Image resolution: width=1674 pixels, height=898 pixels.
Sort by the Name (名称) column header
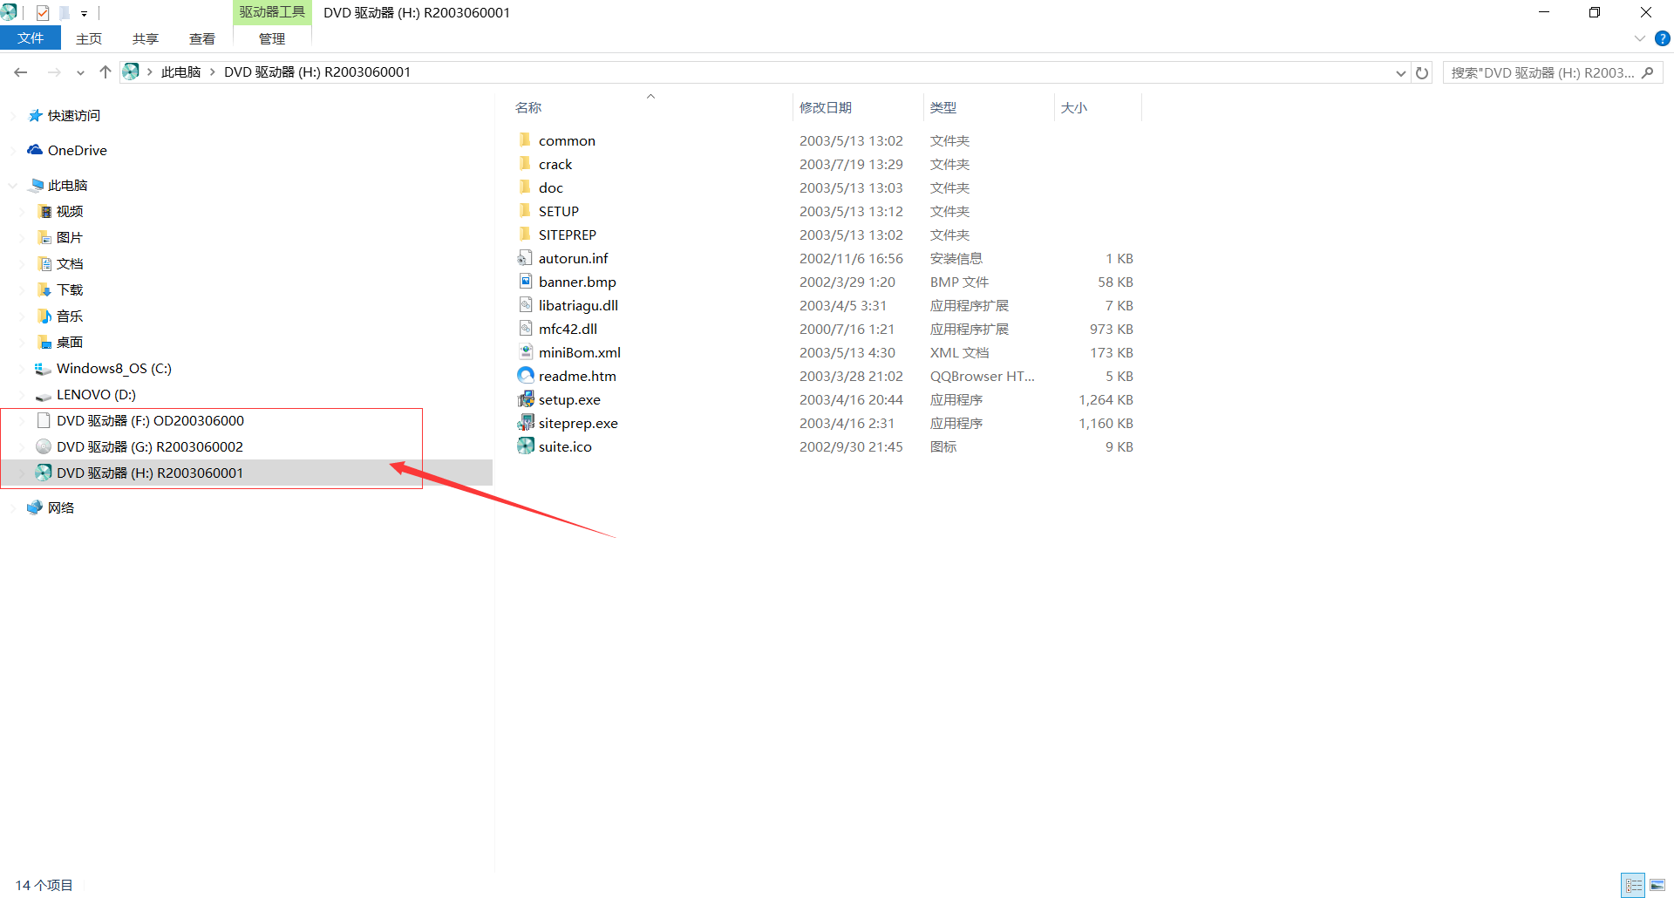coord(528,107)
